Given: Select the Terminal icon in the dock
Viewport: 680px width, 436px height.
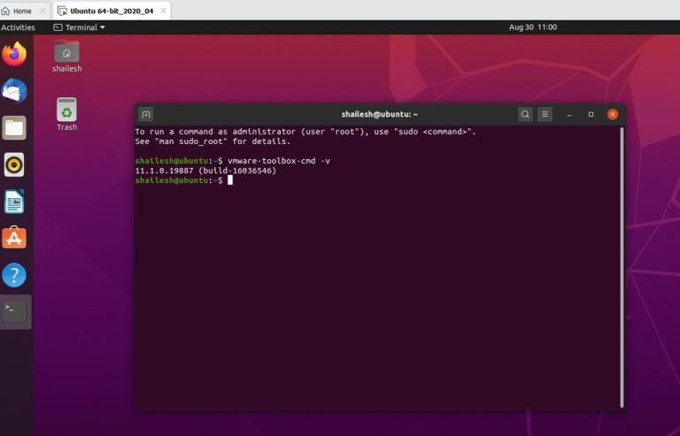Looking at the screenshot, I should point(14,311).
